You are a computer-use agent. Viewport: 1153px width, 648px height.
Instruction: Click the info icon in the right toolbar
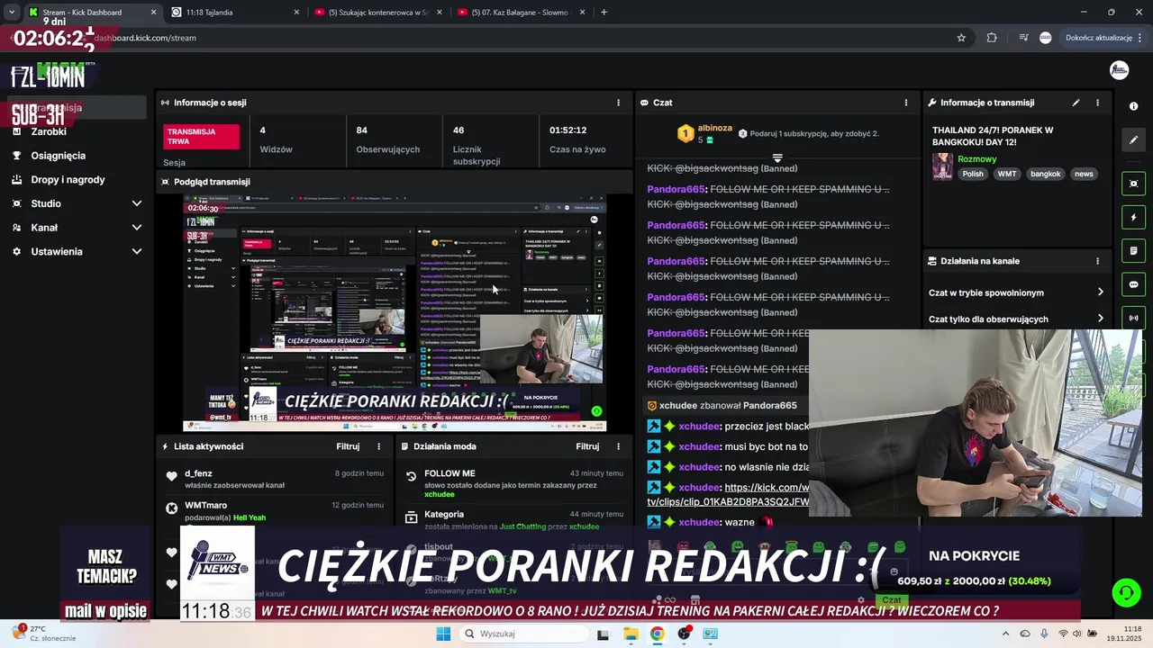[x=1133, y=106]
